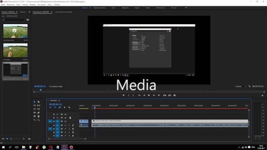The image size is (267, 150).
Task: Switch to the Effects workspace tab
Action: tap(125, 8)
